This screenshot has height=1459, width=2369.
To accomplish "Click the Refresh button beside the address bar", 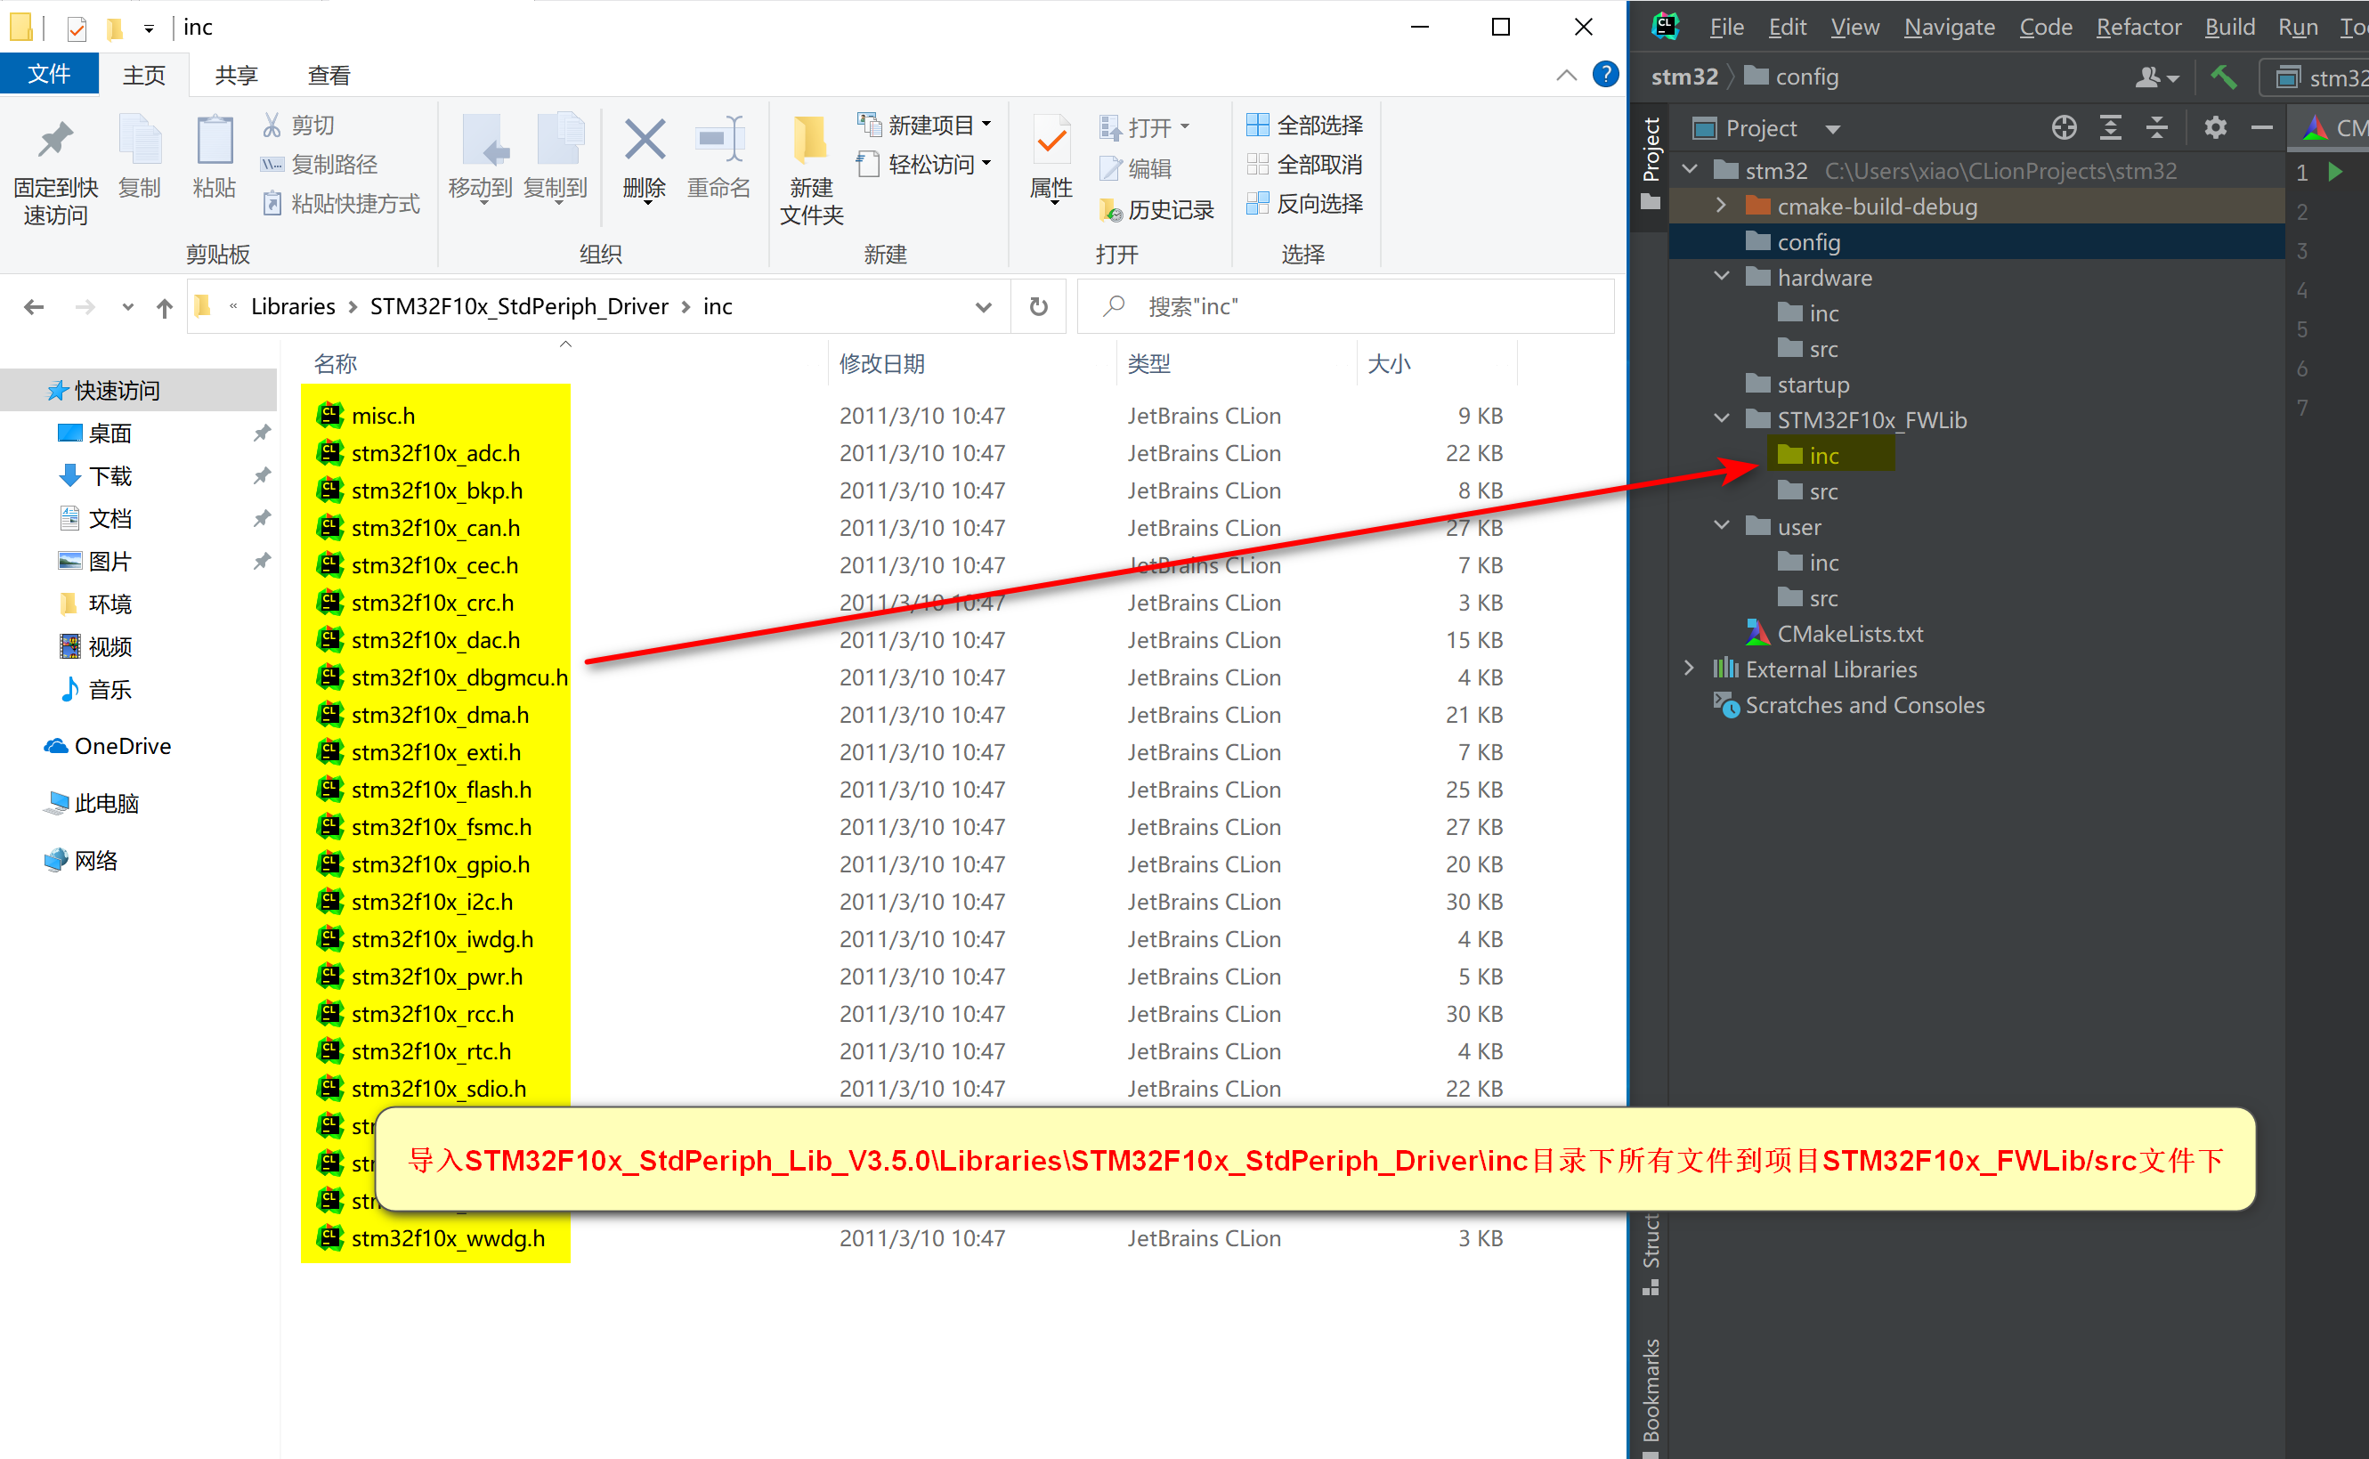I will tap(1038, 307).
